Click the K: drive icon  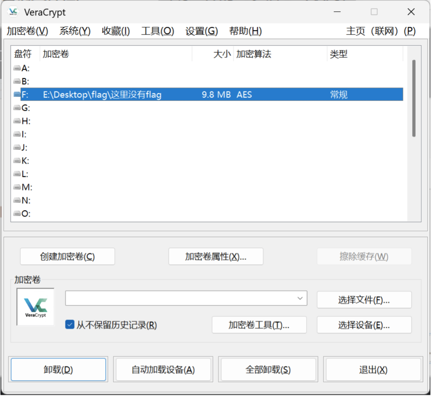click(x=17, y=161)
